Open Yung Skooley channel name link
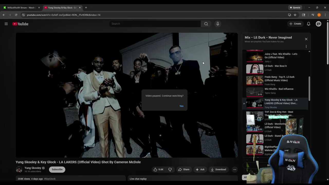 (33, 168)
